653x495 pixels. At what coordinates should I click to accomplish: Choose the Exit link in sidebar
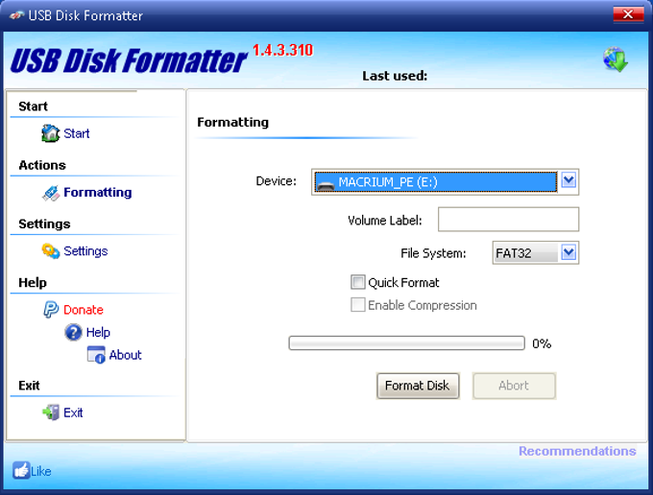tap(73, 412)
